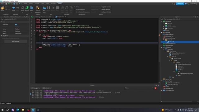The height and width of the screenshot is (112, 199).
Task: Select StarterPack in Explorer
Action: click(168, 79)
